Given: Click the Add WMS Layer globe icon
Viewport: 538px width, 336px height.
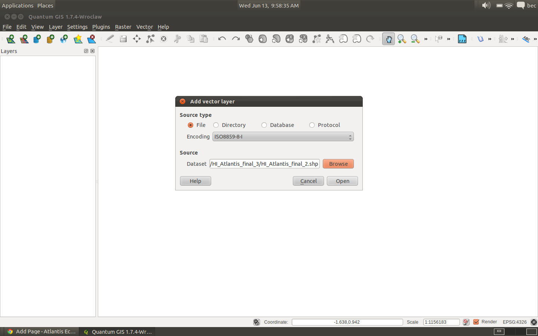Looking at the screenshot, I should tap(64, 39).
